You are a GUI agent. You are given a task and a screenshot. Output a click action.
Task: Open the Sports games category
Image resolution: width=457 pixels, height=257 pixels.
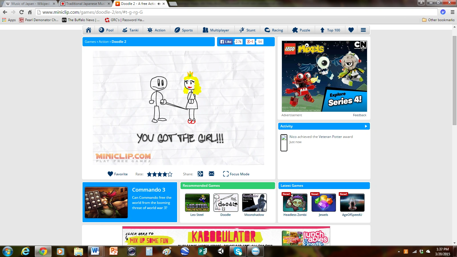tap(184, 30)
